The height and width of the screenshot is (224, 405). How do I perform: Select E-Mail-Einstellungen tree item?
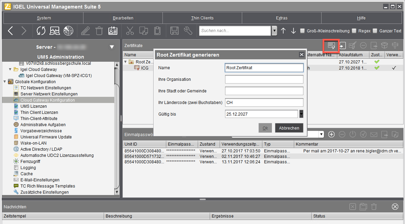pyautogui.click(x=40, y=180)
